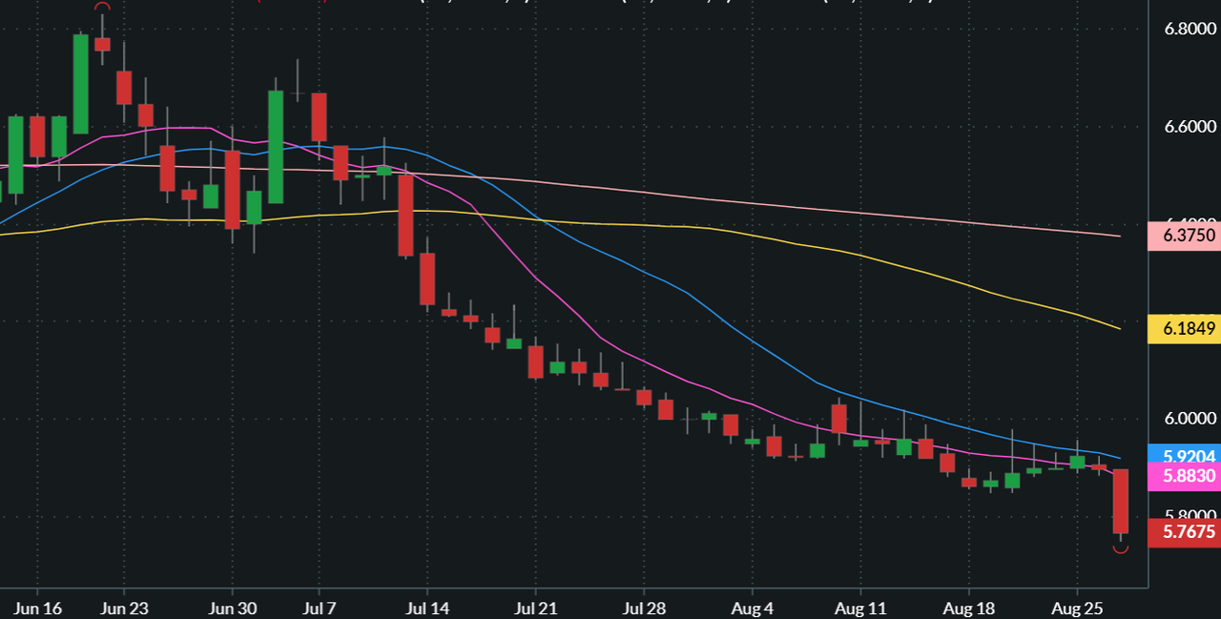The image size is (1221, 619).
Task: Click the red high marker arc above candles
Action: click(102, 7)
